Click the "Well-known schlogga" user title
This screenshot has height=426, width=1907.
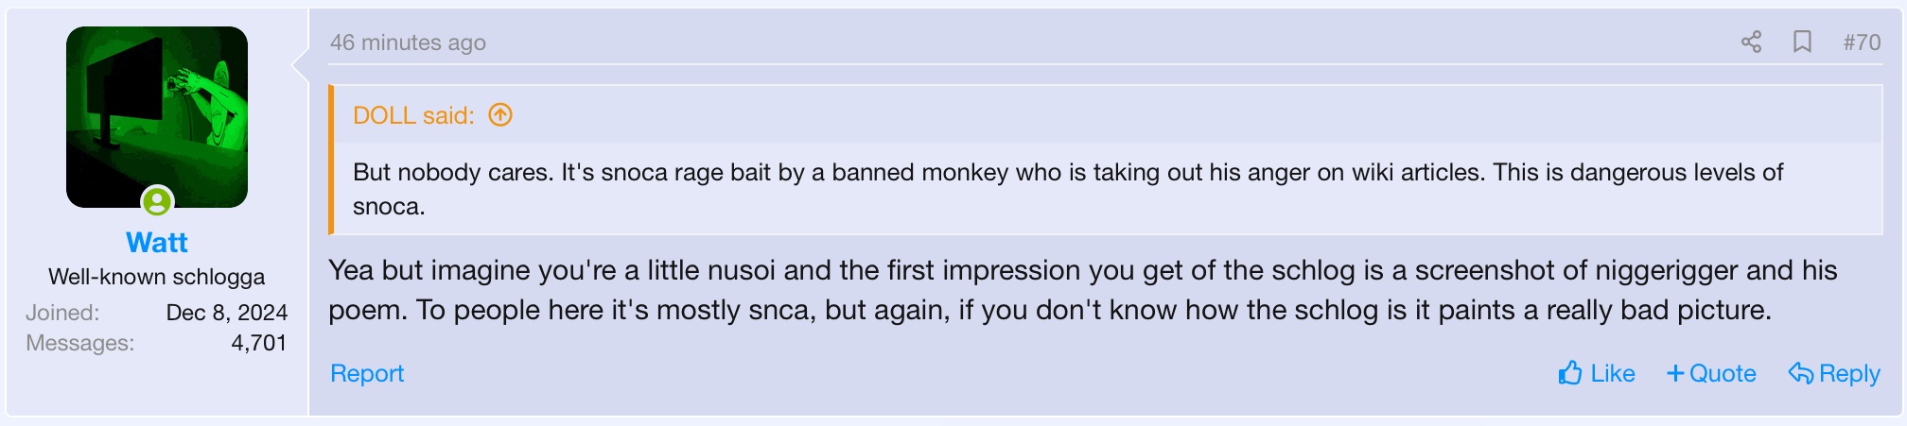click(x=157, y=277)
